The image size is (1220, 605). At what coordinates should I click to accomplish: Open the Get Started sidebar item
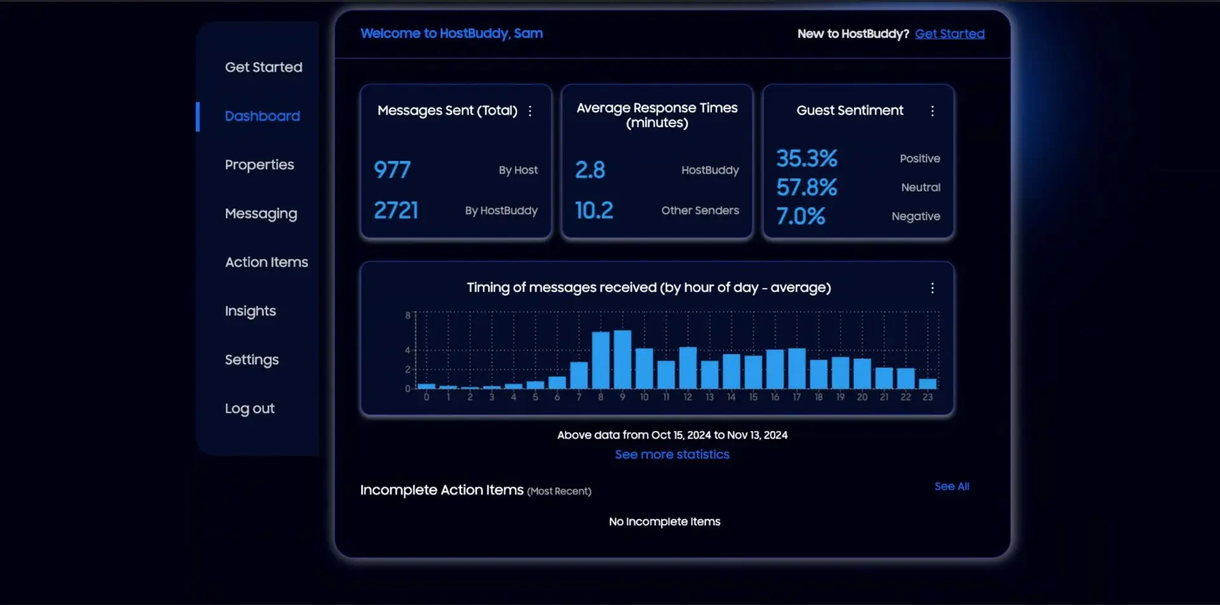(264, 67)
